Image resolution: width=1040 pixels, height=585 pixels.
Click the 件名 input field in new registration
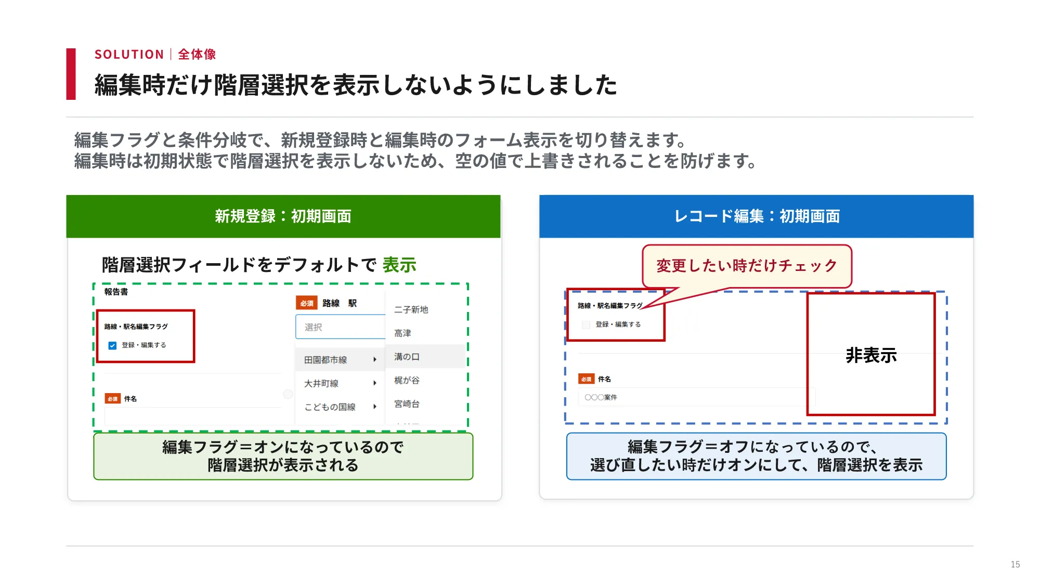click(192, 416)
